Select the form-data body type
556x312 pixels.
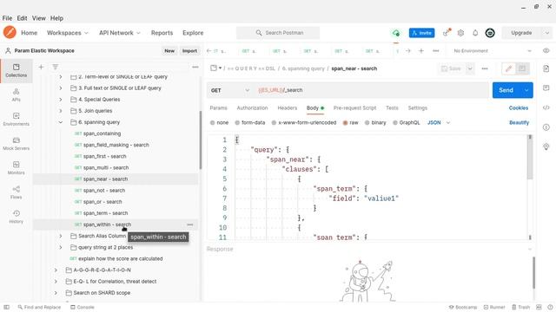(x=237, y=123)
